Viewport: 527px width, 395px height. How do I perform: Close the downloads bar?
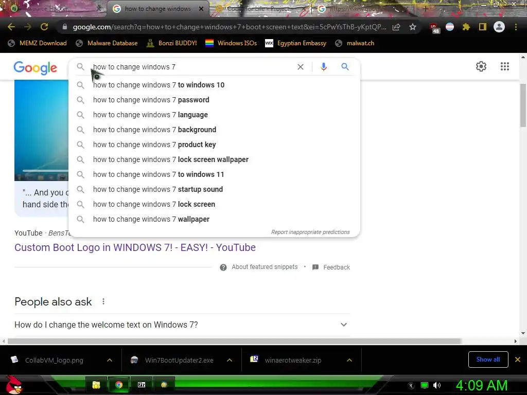[x=518, y=360]
